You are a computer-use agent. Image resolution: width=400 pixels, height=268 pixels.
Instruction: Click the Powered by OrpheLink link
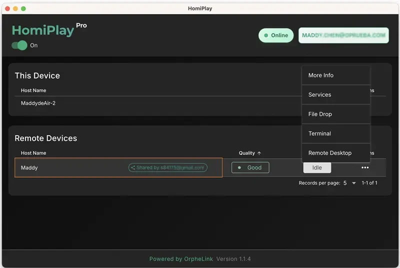click(181, 259)
